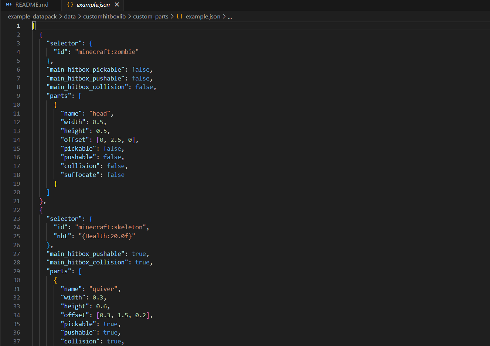Click the "head" name value
Image resolution: width=490 pixels, height=346 pixels.
click(x=100, y=113)
